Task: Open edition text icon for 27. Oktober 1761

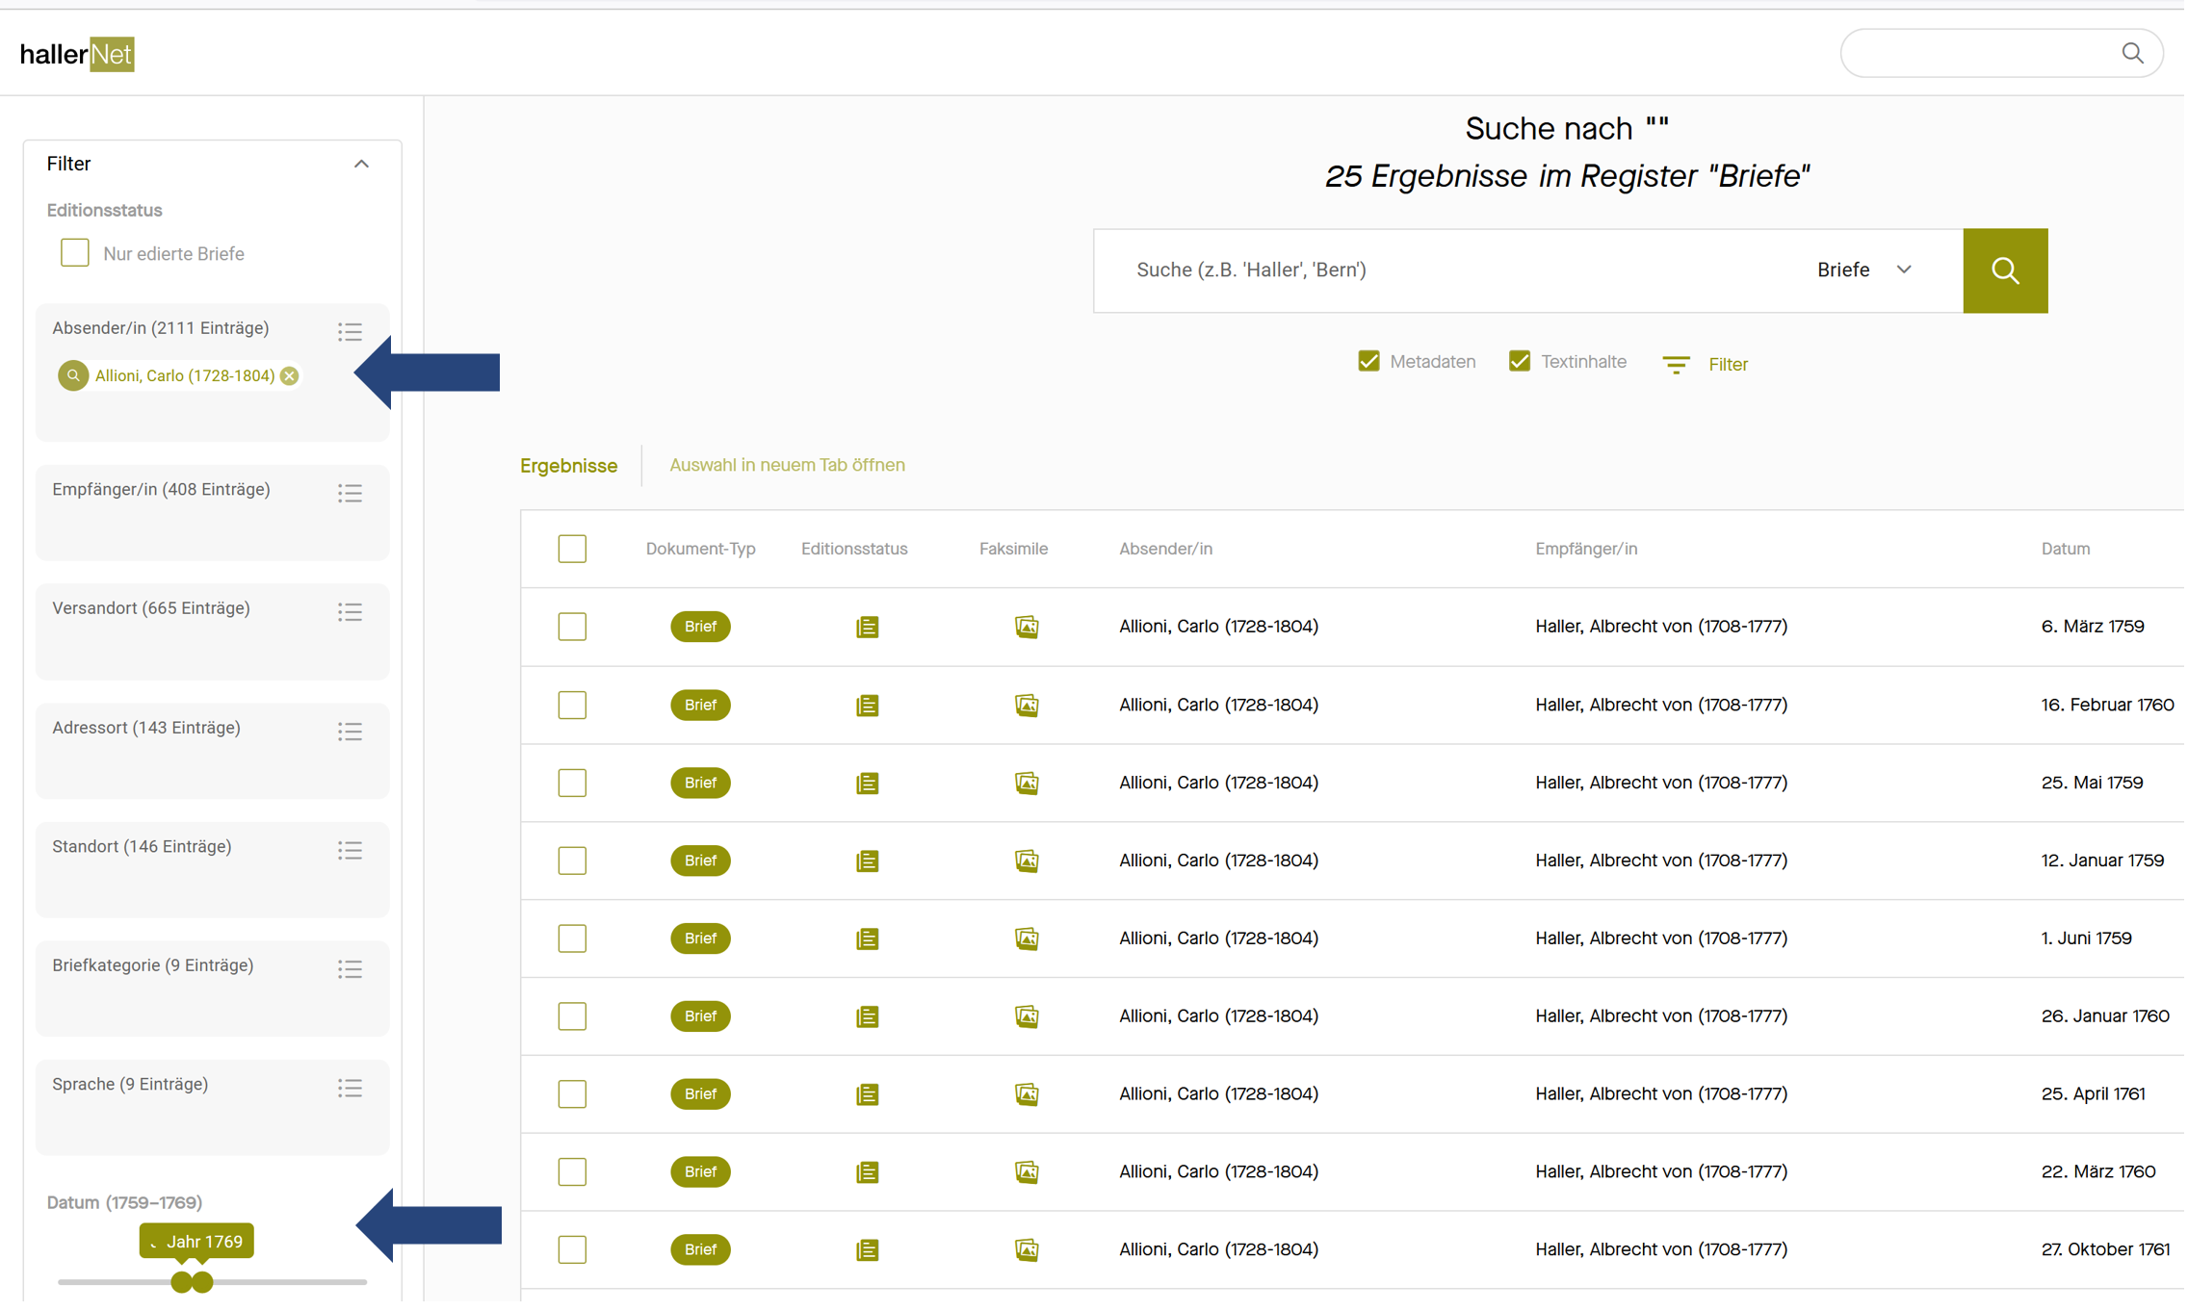Action: click(x=867, y=1251)
